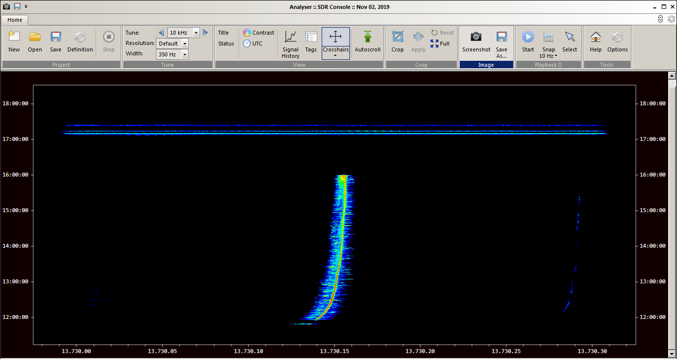Expand the Tune step dropdown
677x359 pixels.
(x=196, y=33)
